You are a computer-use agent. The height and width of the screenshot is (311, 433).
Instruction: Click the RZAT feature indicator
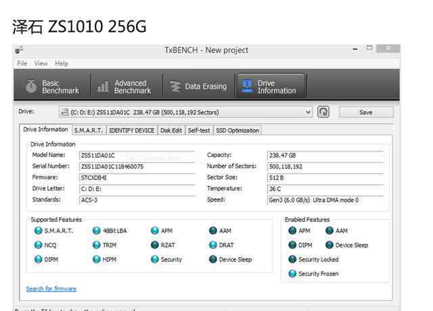pyautogui.click(x=155, y=245)
